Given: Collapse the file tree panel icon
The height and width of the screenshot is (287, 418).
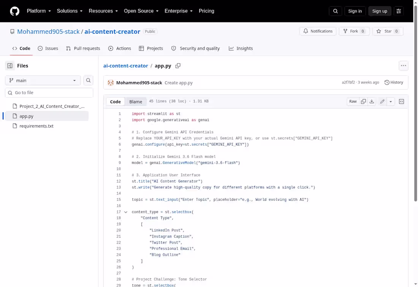Looking at the screenshot, I should [x=10, y=66].
